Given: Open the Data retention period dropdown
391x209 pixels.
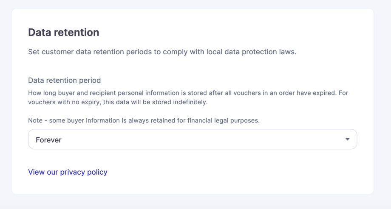Looking at the screenshot, I should 192,139.
